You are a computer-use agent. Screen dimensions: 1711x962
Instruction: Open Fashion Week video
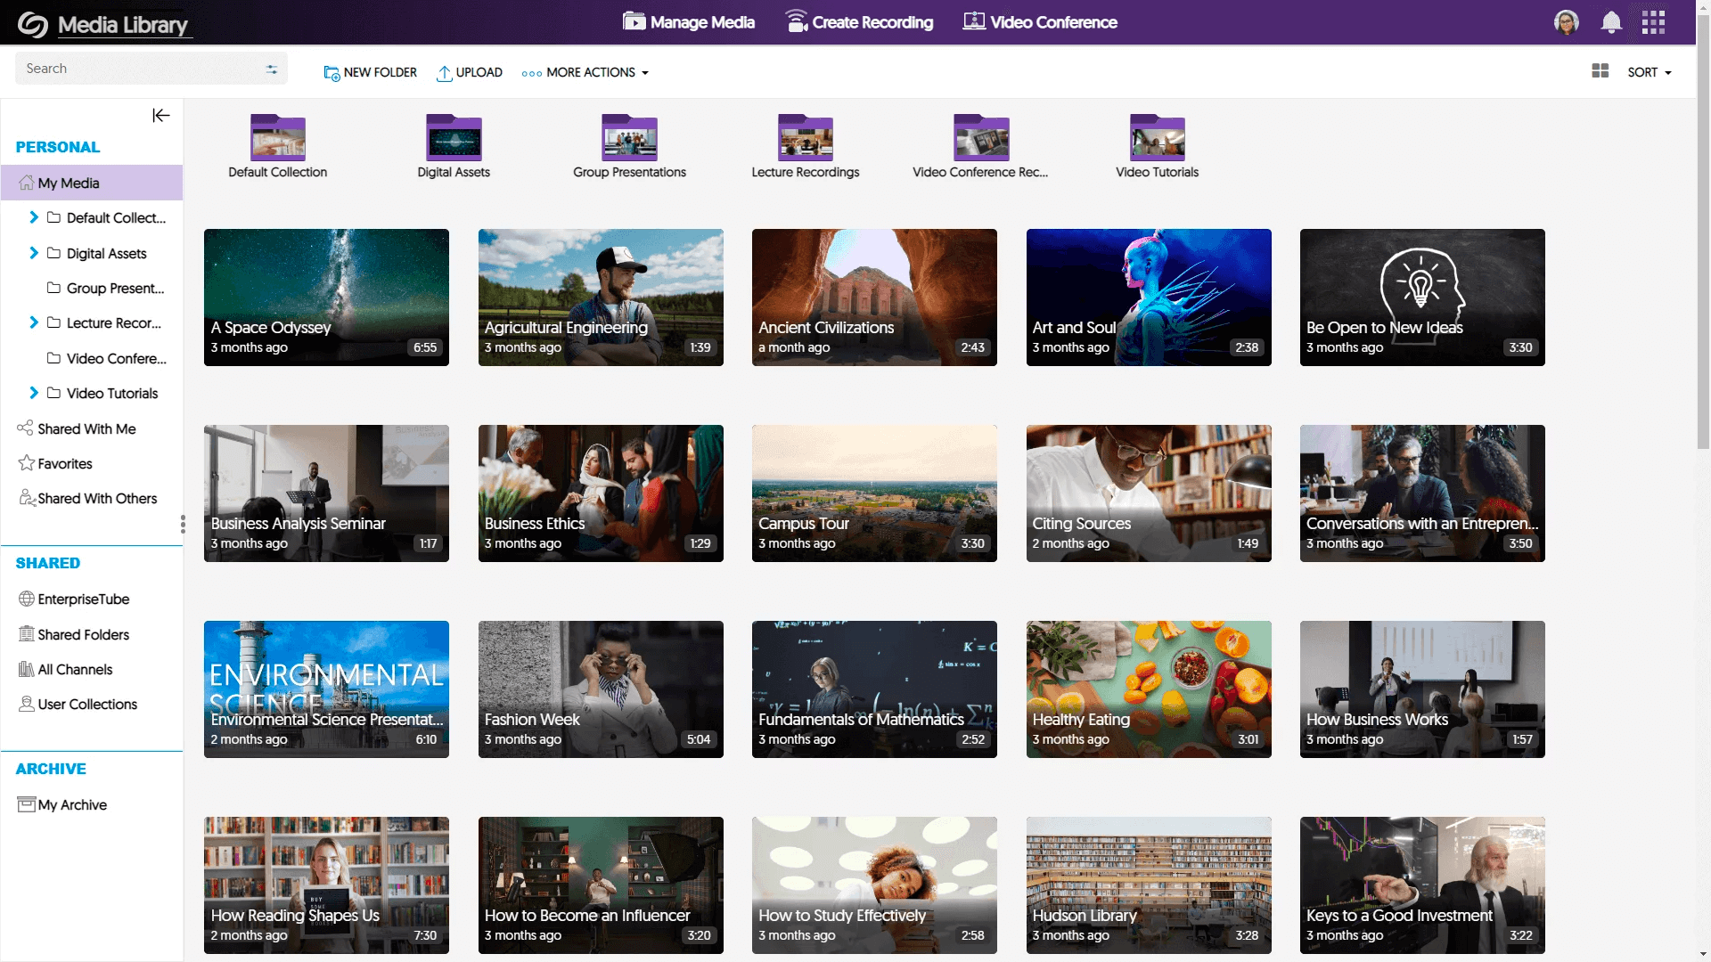(x=601, y=689)
